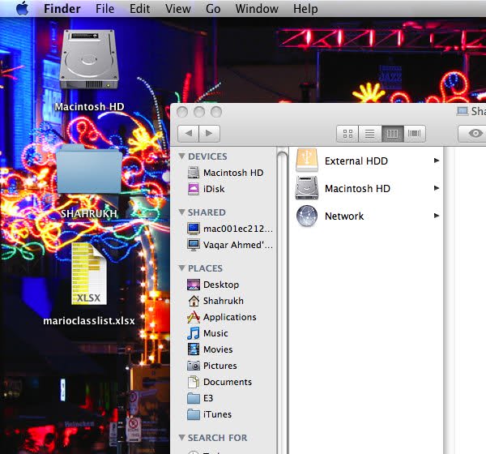Select Network in column list
This screenshot has width=486, height=454.
367,216
